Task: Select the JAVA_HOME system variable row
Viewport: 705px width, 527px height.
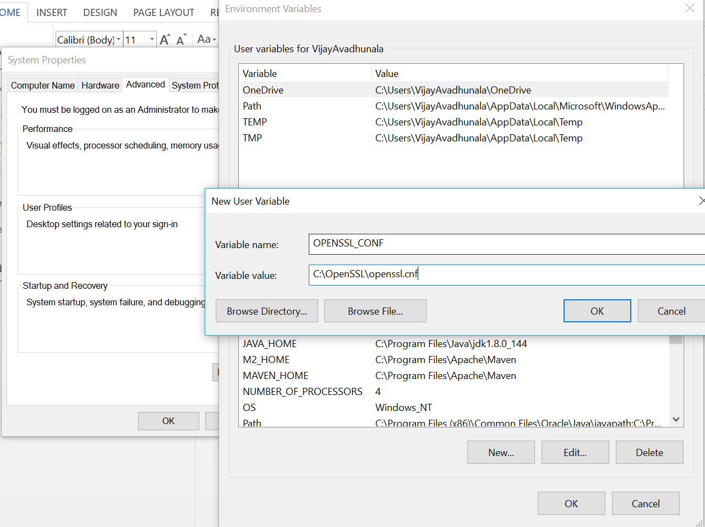Action: coord(385,343)
